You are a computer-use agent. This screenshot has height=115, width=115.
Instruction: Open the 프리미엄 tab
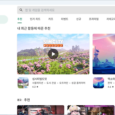(94, 19)
